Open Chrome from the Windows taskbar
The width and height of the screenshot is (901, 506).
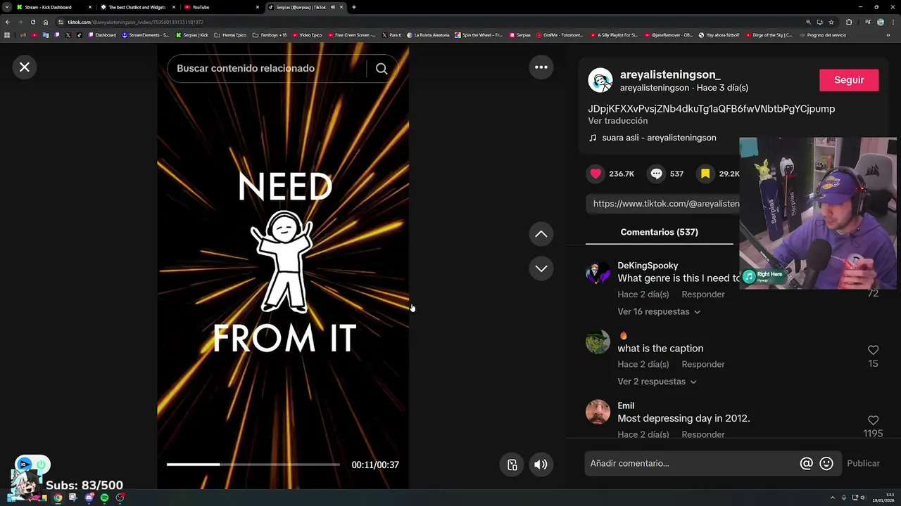pyautogui.click(x=58, y=498)
